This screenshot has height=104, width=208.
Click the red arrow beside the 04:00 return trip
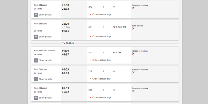[90, 60]
